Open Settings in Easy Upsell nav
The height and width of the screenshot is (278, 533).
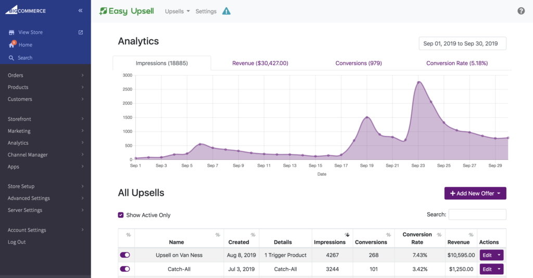coord(206,11)
